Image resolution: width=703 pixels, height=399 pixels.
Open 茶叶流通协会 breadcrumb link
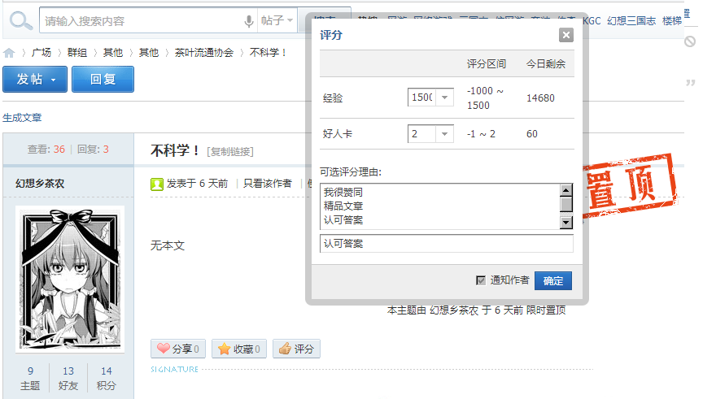click(204, 52)
